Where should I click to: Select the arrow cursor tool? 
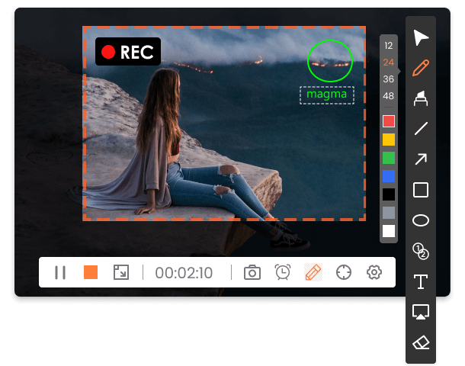click(421, 37)
